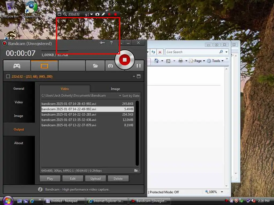Click the Play button
The image size is (274, 205).
[50, 179]
